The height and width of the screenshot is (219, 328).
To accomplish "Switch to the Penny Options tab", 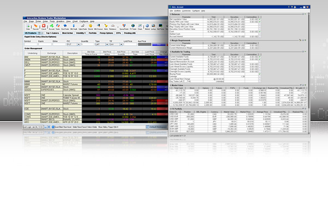I will pyautogui.click(x=106, y=33).
